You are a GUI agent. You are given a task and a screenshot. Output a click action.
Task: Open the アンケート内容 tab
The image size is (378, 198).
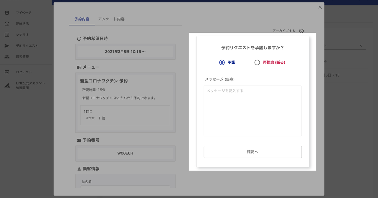point(111,19)
